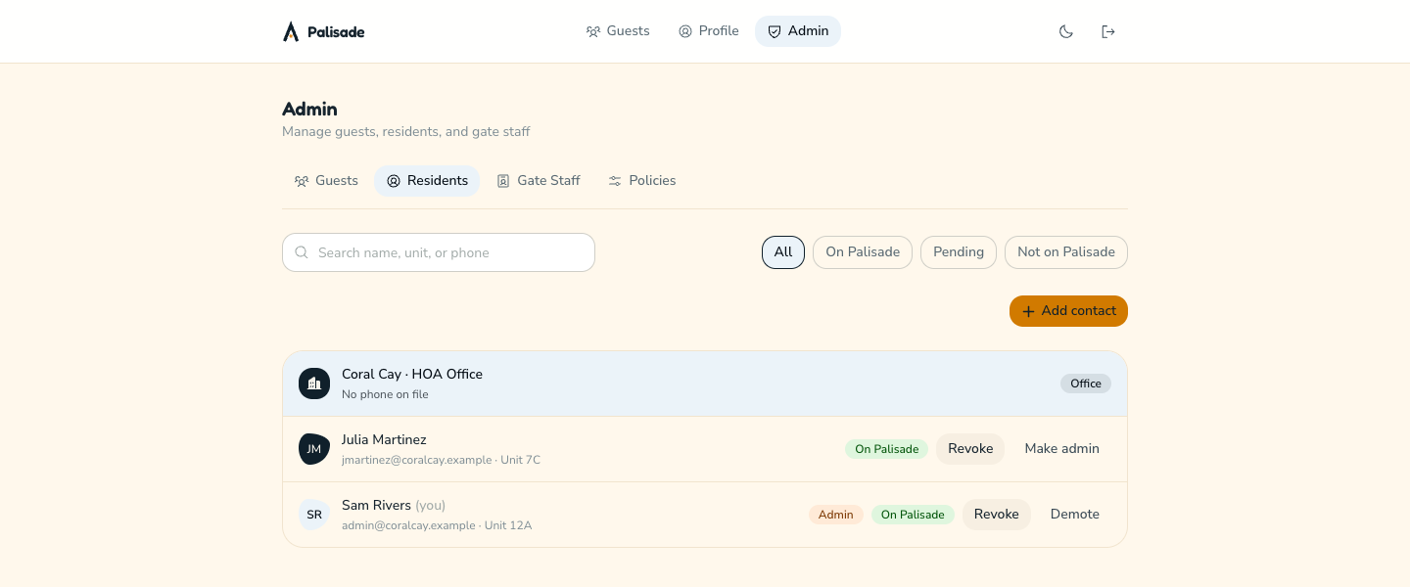Image resolution: width=1410 pixels, height=587 pixels.
Task: Switch to the Policies tab
Action: pyautogui.click(x=642, y=181)
